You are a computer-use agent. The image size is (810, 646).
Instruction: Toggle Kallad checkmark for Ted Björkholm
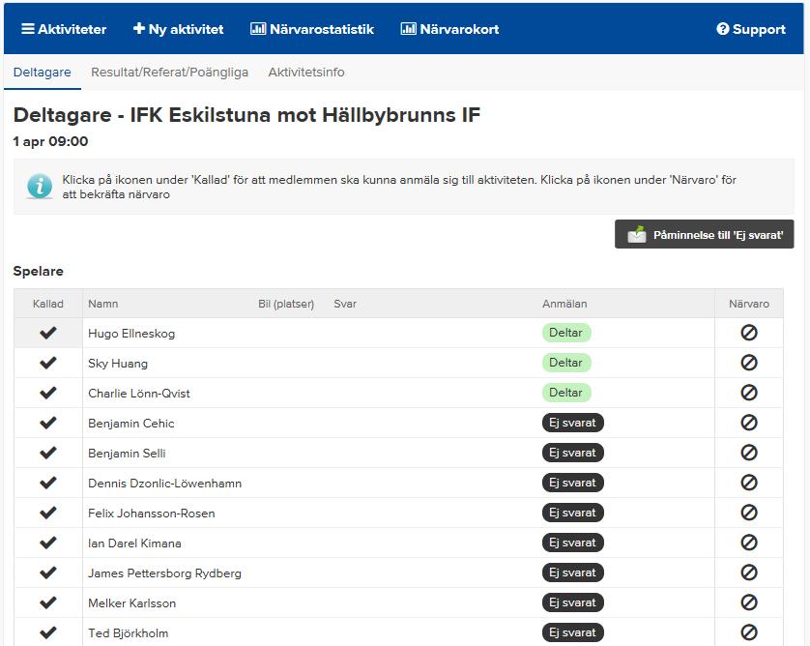point(48,632)
